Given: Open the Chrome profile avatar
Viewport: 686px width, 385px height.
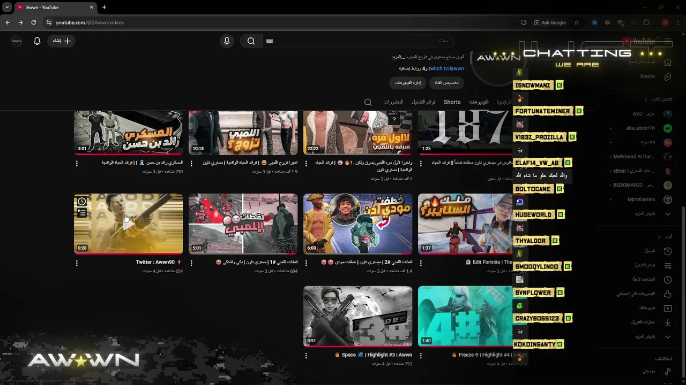Looking at the screenshot, I should 665,22.
